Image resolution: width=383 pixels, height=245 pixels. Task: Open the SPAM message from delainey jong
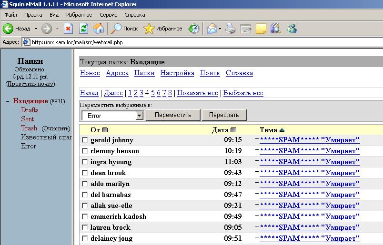[310, 238]
